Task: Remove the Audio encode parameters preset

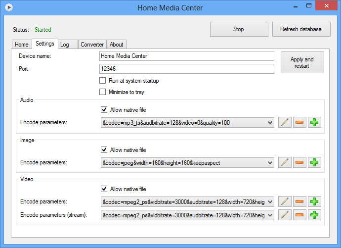Action: 299,122
